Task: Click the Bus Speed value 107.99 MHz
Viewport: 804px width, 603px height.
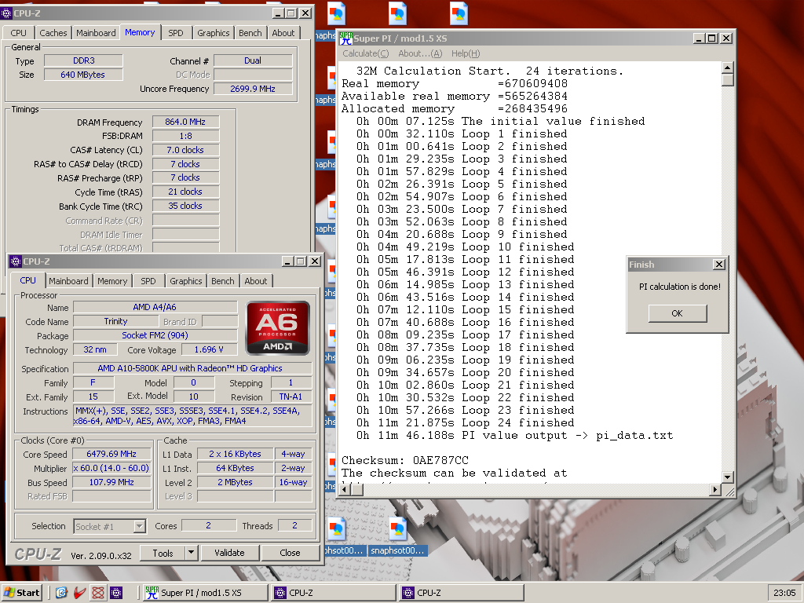Action: tap(111, 483)
